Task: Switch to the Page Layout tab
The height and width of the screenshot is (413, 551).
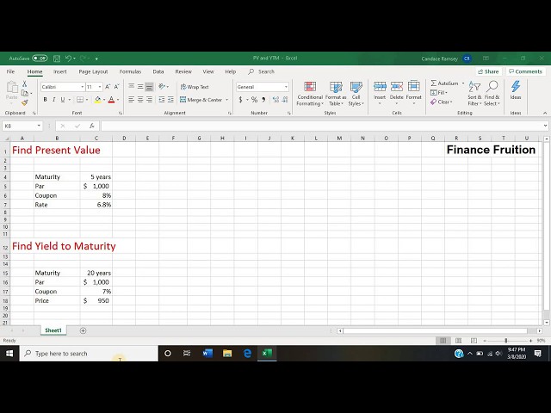Action: [93, 71]
